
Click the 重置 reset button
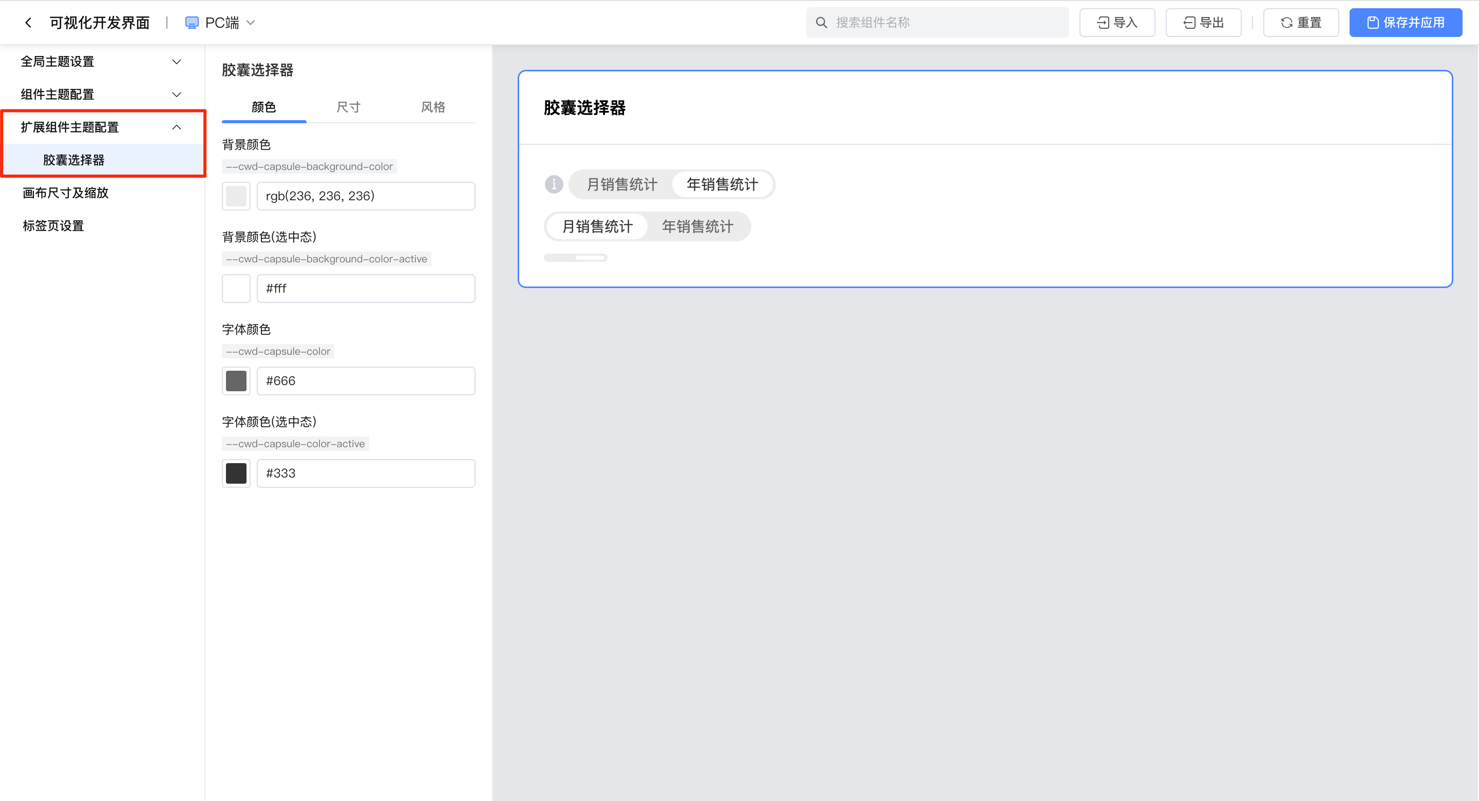(x=1301, y=23)
